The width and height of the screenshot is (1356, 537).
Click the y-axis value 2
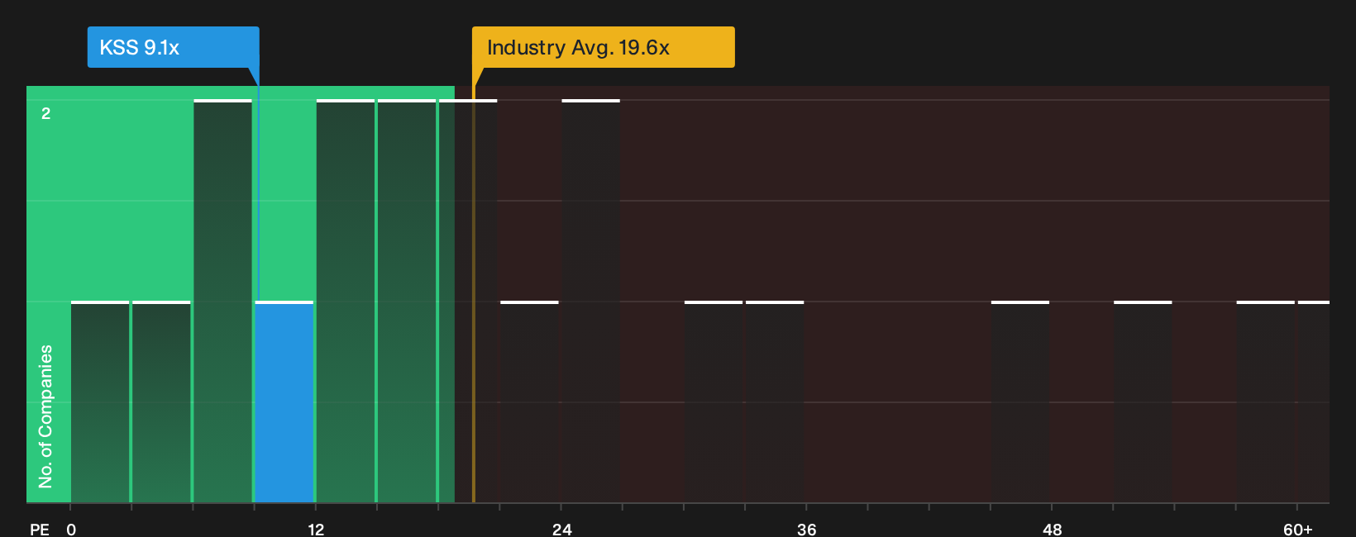(x=46, y=113)
